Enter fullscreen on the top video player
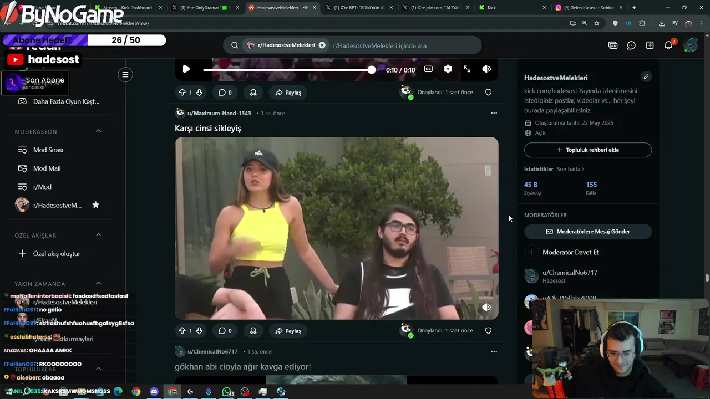This screenshot has width=710, height=399. (x=467, y=69)
